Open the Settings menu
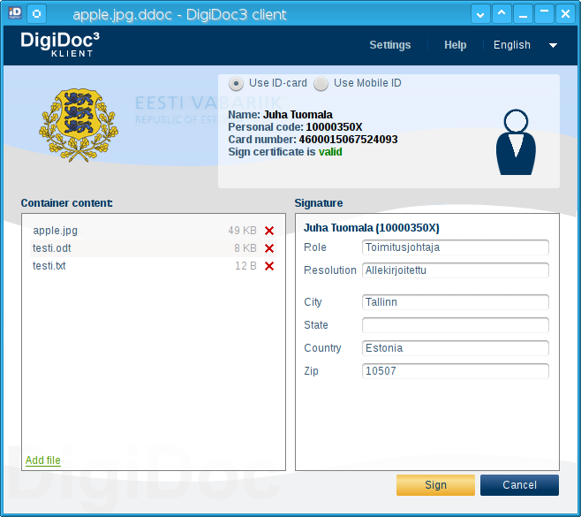The image size is (581, 517). 389,45
